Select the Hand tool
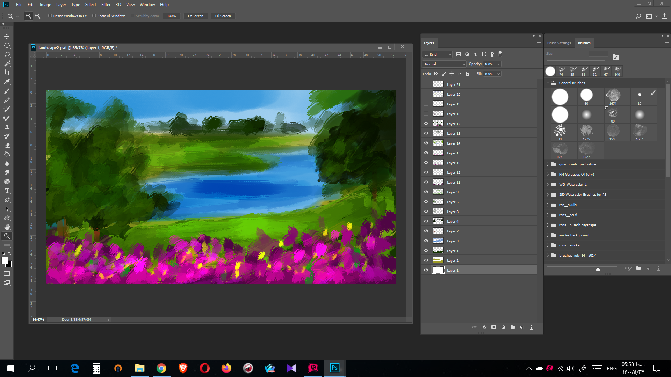Image resolution: width=671 pixels, height=377 pixels. click(7, 227)
